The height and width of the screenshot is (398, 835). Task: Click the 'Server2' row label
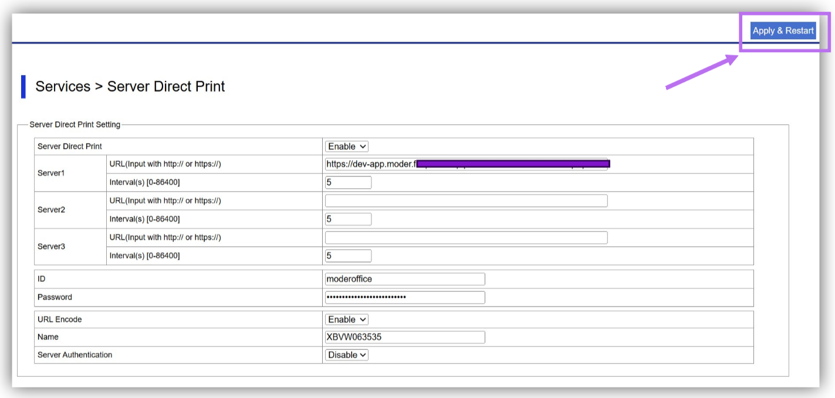tap(51, 210)
